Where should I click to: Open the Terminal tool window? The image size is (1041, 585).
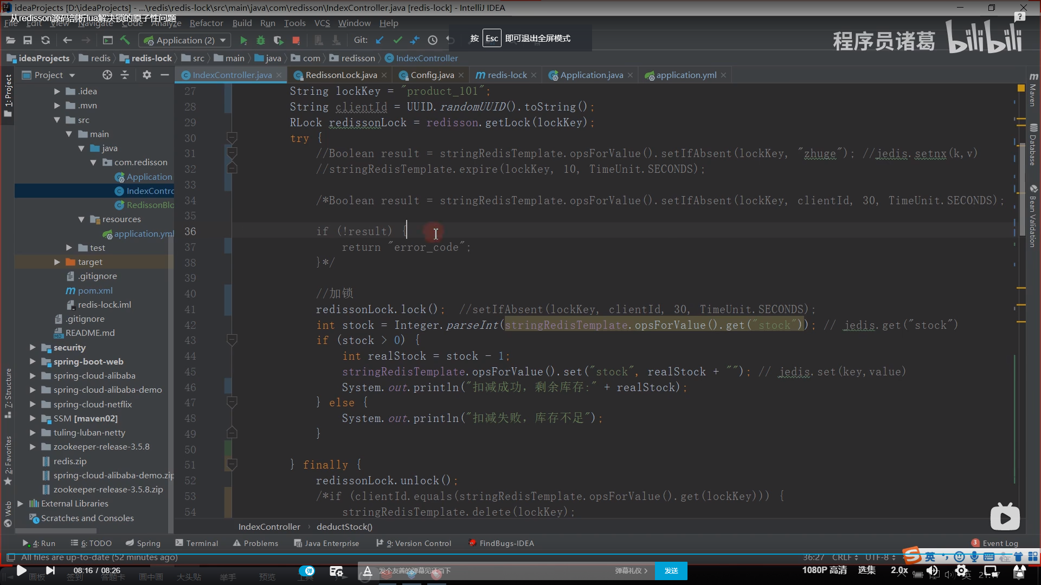196,543
